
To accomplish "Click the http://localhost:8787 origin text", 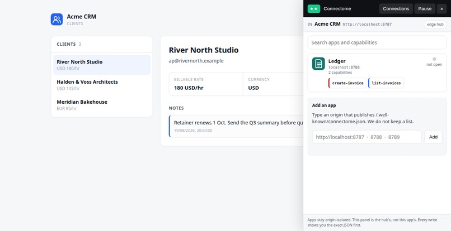I will [367, 25].
